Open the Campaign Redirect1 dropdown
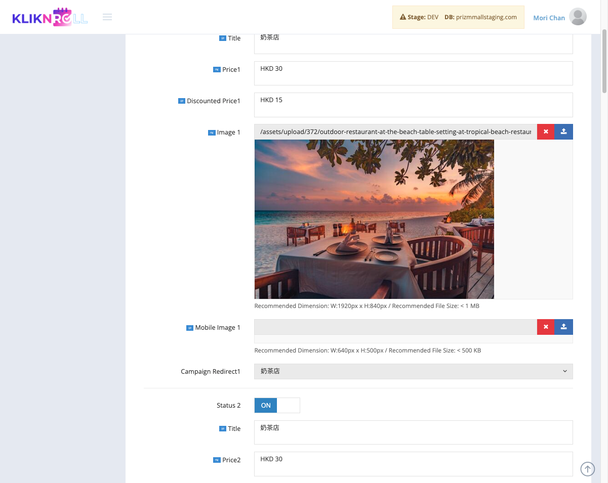This screenshot has width=608, height=483. point(414,371)
